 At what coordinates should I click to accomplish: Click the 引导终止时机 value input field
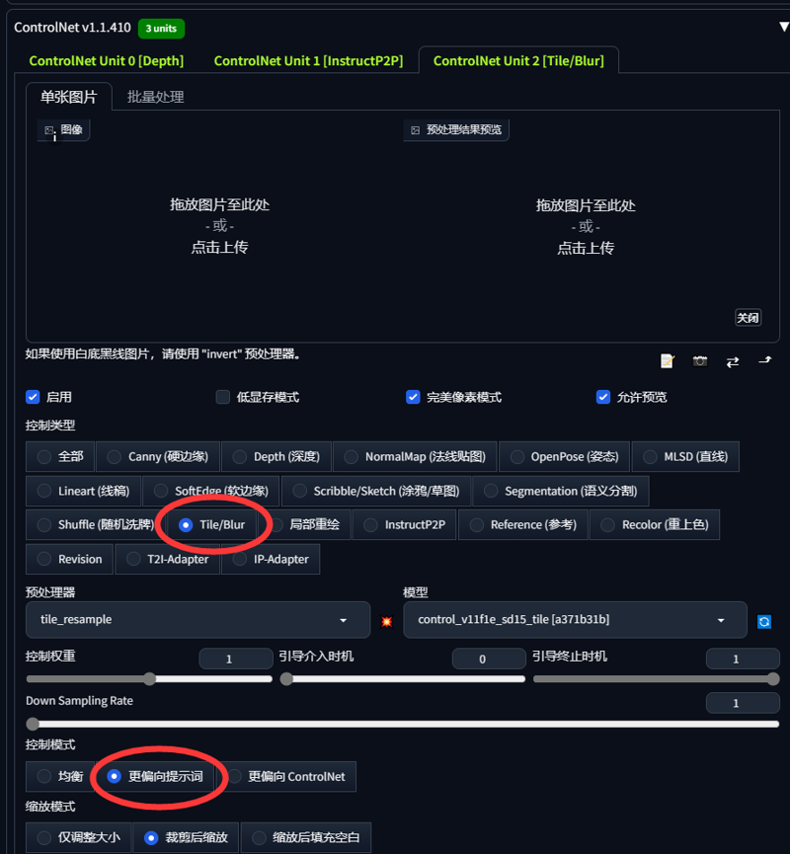[743, 659]
